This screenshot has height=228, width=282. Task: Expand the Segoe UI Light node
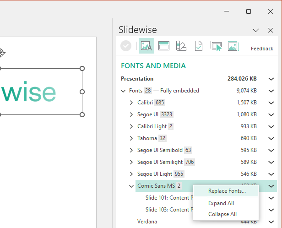point(131,174)
